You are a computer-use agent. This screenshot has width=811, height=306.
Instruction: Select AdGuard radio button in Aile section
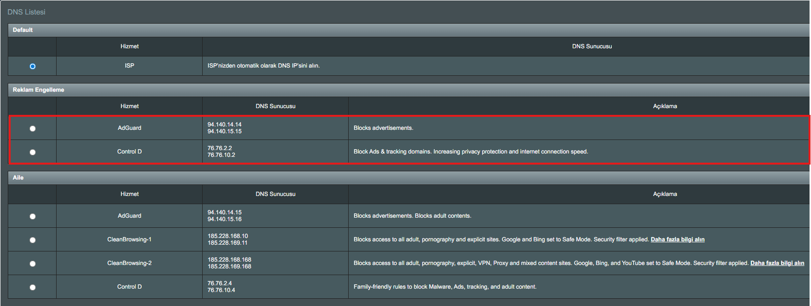[32, 216]
